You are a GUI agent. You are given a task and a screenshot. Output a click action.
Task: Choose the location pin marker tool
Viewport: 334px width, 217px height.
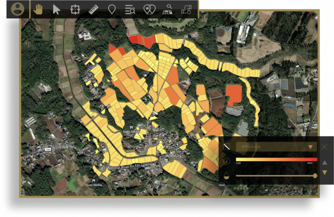pos(112,10)
